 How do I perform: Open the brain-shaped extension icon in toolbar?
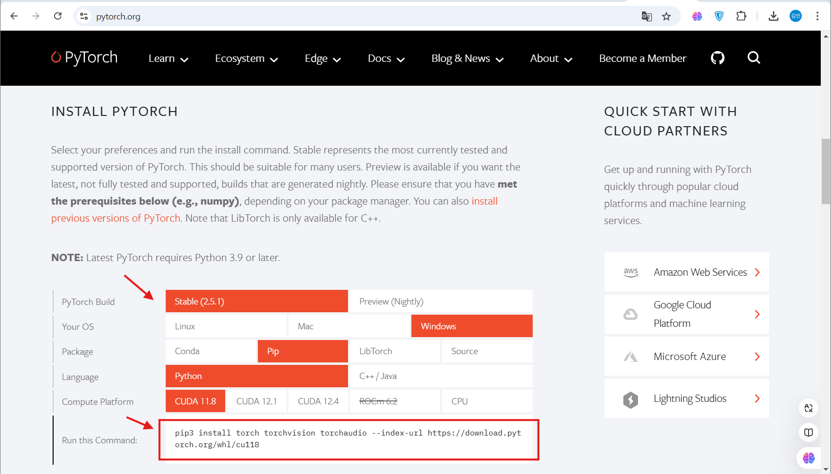697,16
